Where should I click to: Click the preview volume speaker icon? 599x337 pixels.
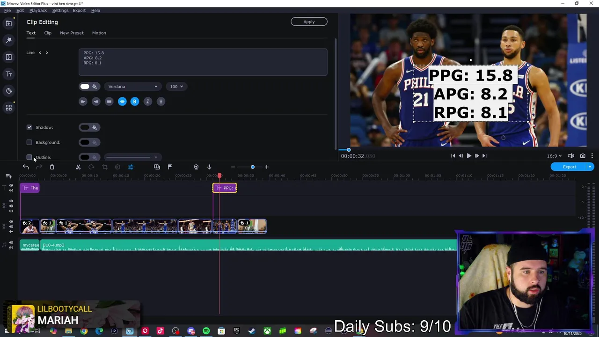click(x=571, y=156)
